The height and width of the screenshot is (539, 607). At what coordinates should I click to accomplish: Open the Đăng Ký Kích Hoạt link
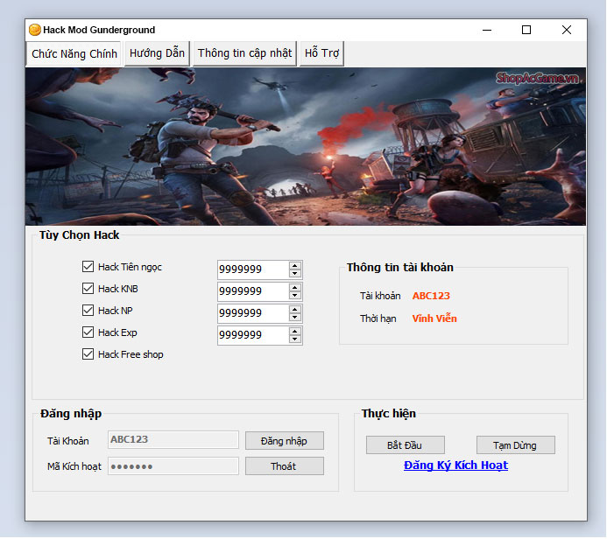456,465
